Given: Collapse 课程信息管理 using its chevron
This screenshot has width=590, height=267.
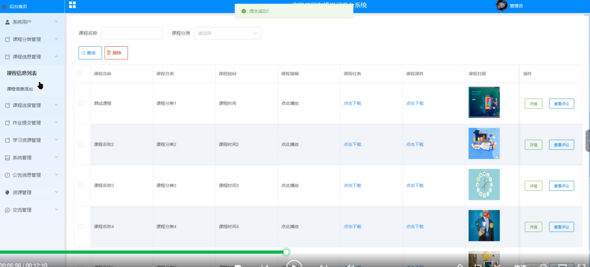Looking at the screenshot, I should (56, 56).
